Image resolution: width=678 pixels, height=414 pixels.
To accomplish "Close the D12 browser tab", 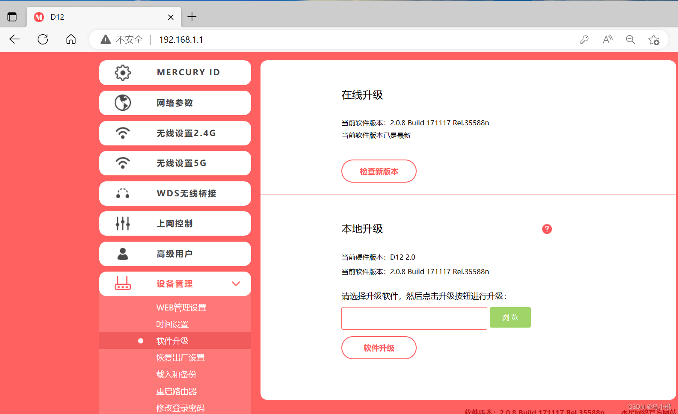I will (171, 17).
